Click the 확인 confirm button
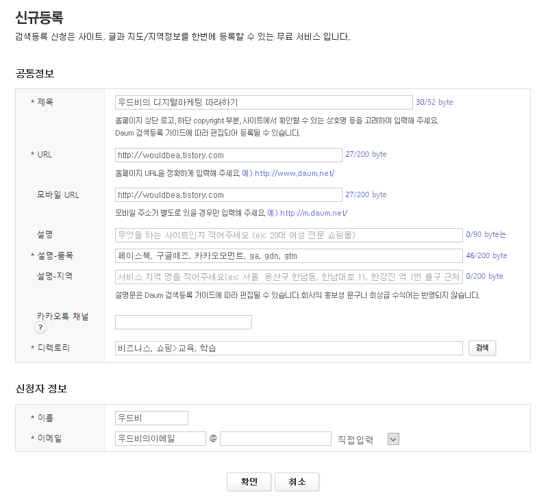 249,482
